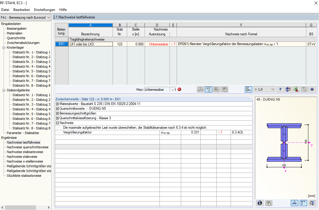Click the magnifier reset zoom icon
This screenshot has height=210, width=319.
(312, 203)
